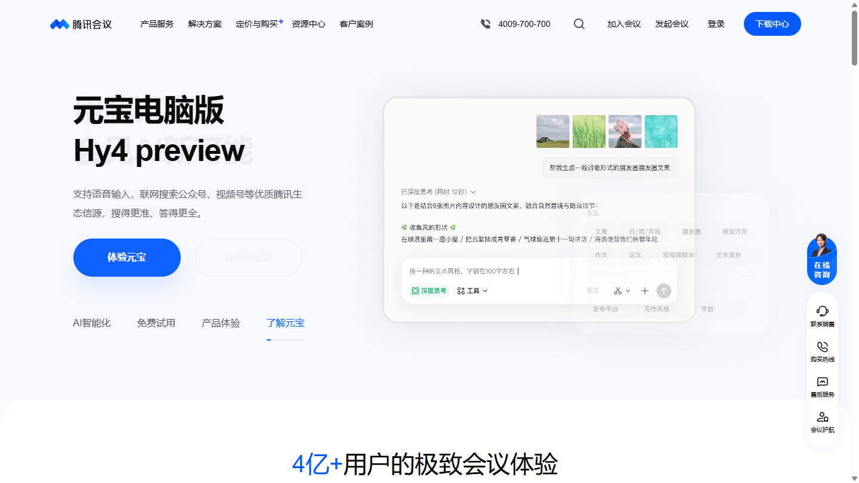Open the 客户案例 navigation item
The height and width of the screenshot is (483, 859).
[356, 24]
